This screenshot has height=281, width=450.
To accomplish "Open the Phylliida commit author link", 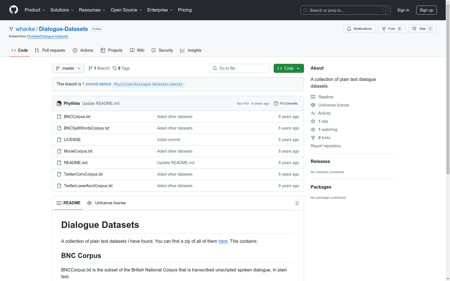I will [x=72, y=103].
